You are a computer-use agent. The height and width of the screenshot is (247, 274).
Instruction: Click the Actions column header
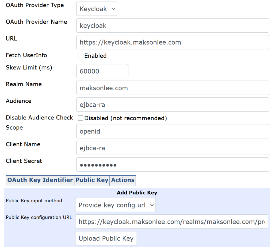click(x=123, y=180)
